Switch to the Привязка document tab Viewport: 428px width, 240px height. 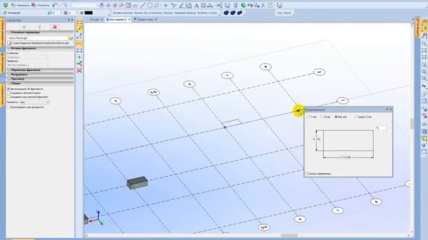145,19
